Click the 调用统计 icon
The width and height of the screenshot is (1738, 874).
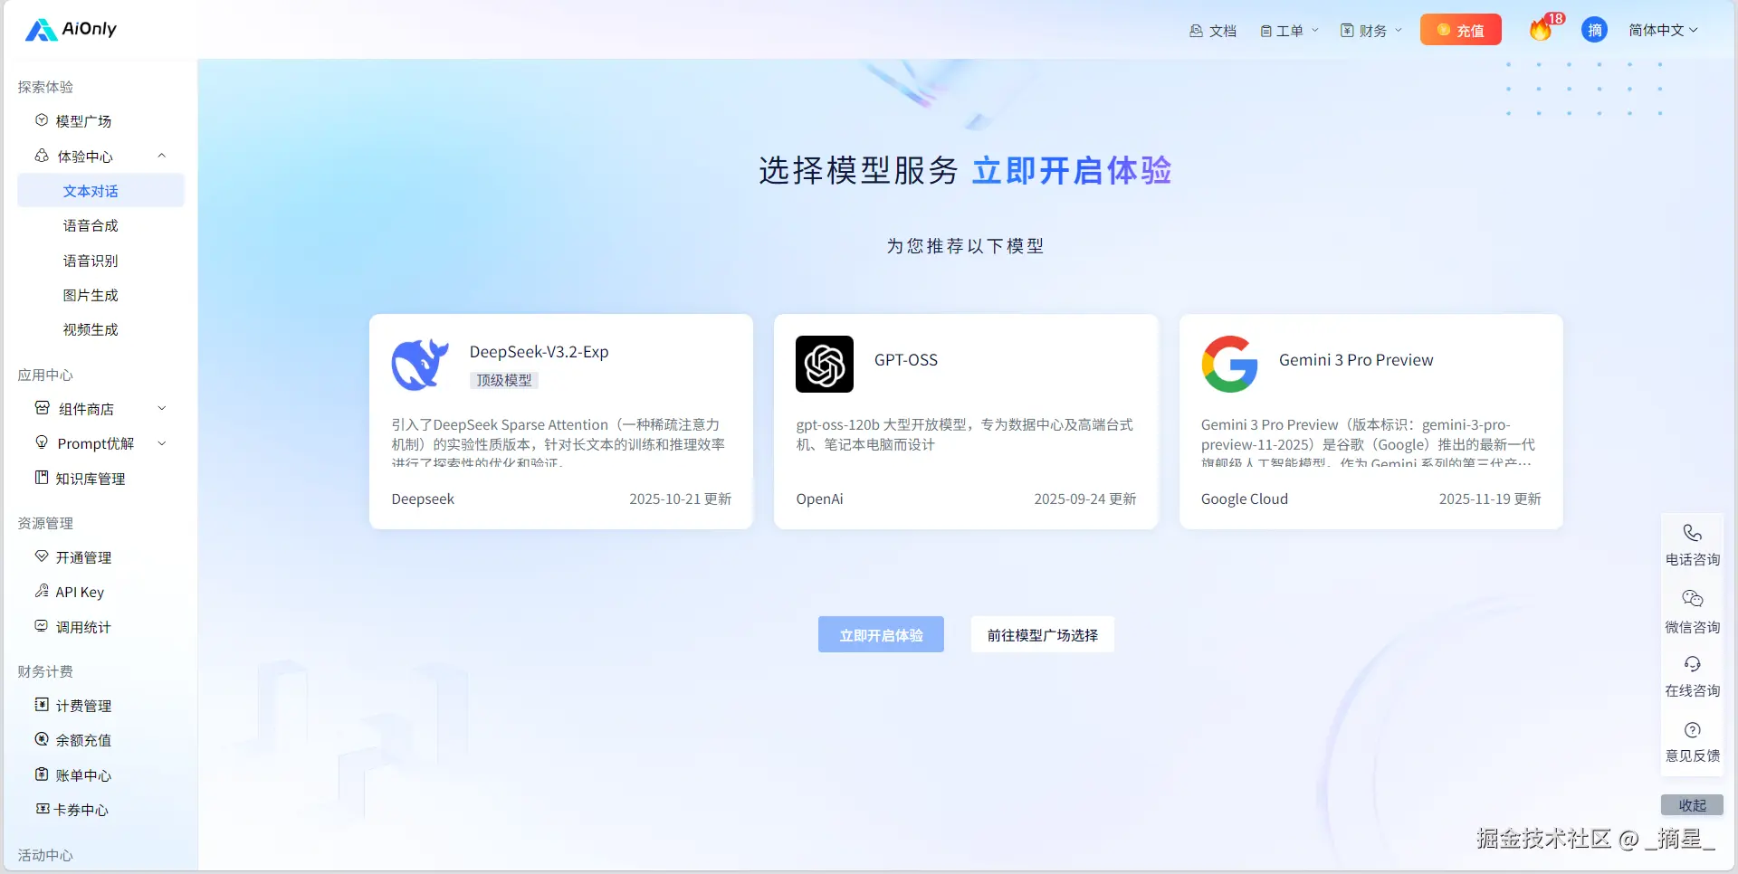42,626
